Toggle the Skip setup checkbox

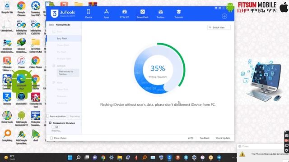67,116
